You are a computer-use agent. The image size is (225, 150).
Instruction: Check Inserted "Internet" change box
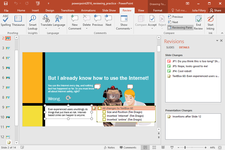tap(104, 116)
